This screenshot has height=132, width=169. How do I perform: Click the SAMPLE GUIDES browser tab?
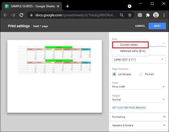click(x=32, y=6)
